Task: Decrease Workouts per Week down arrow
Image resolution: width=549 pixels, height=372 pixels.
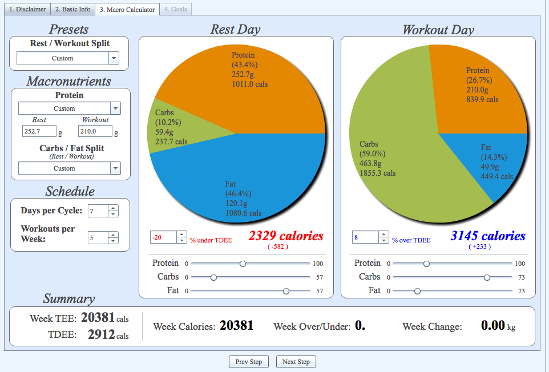Action: tap(113, 241)
